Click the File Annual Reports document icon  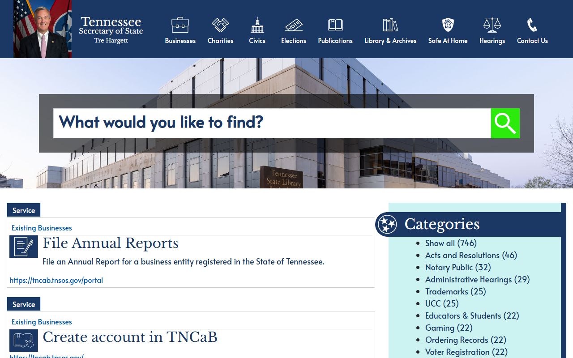pyautogui.click(x=24, y=247)
